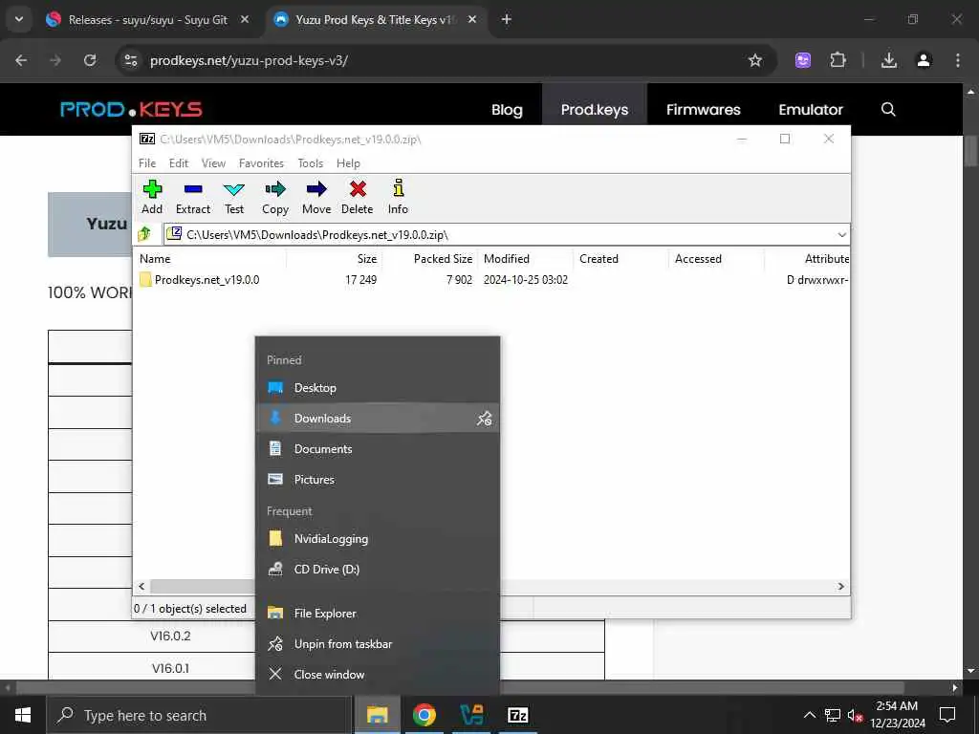Open the Chrome profile icon

(x=924, y=60)
